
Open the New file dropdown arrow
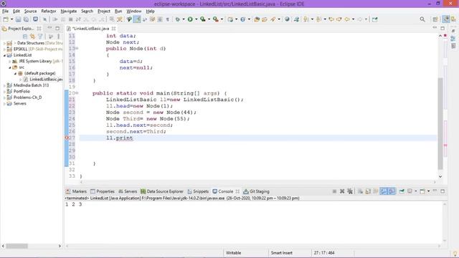[11, 19]
